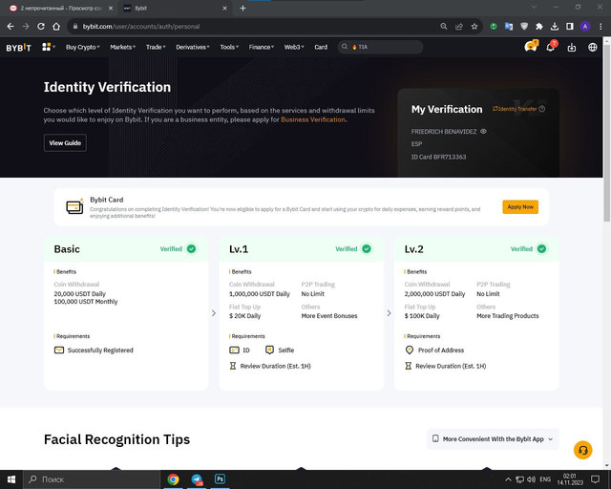Click the Apply Now button

[520, 207]
